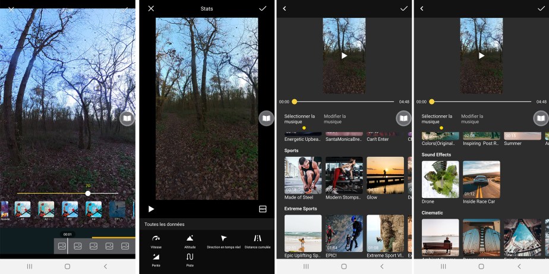Tap the back arrow on Sound Effects navbar
This screenshot has width=549, height=274.
pyautogui.click(x=519, y=266)
